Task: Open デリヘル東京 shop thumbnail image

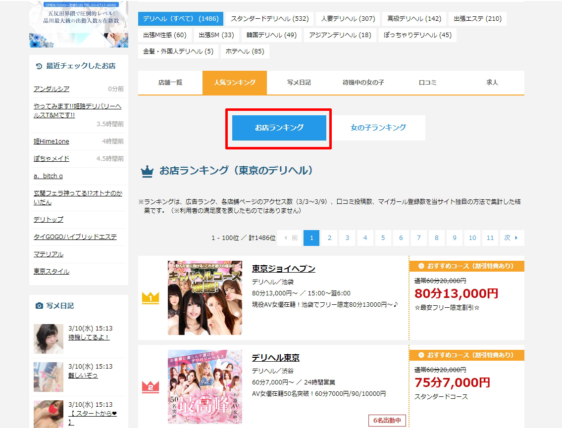Action: click(x=205, y=387)
